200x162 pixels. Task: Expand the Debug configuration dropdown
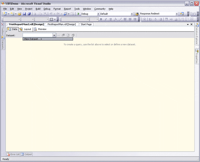(98, 14)
